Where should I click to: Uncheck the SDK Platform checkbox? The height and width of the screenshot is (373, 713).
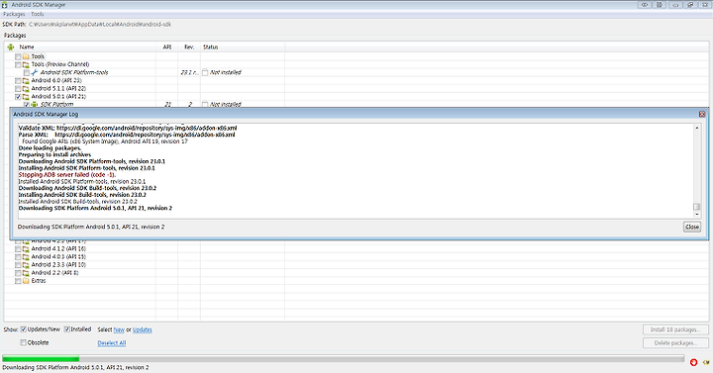[27, 105]
